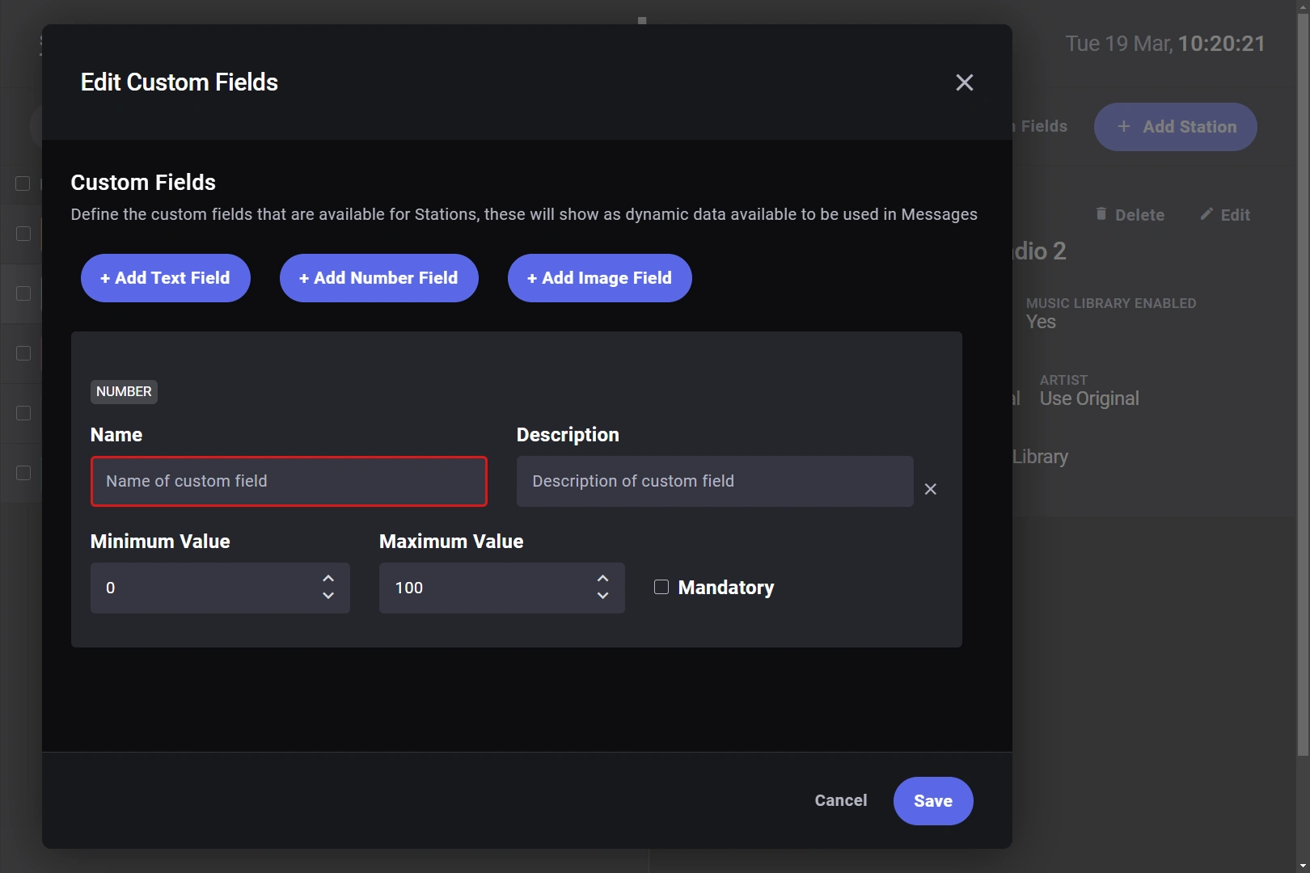Screen dimensions: 1310x873
Task: Click inside the Minimum Value field
Action: click(x=206, y=588)
